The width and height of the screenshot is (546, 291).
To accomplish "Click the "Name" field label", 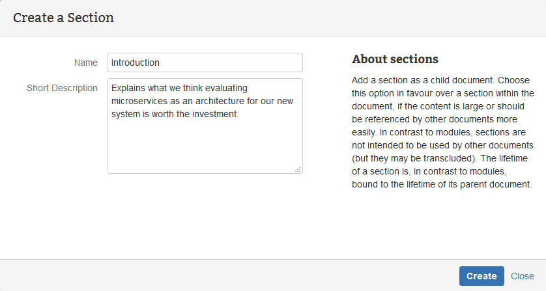I will [85, 62].
